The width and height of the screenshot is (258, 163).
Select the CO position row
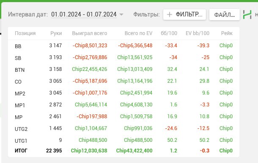pyautogui.click(x=124, y=81)
